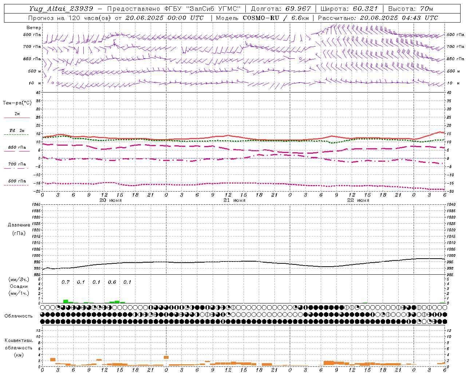This screenshot has height=373, width=466.
Task: Click the Конвективн. облачность panel label
Action: [19, 344]
